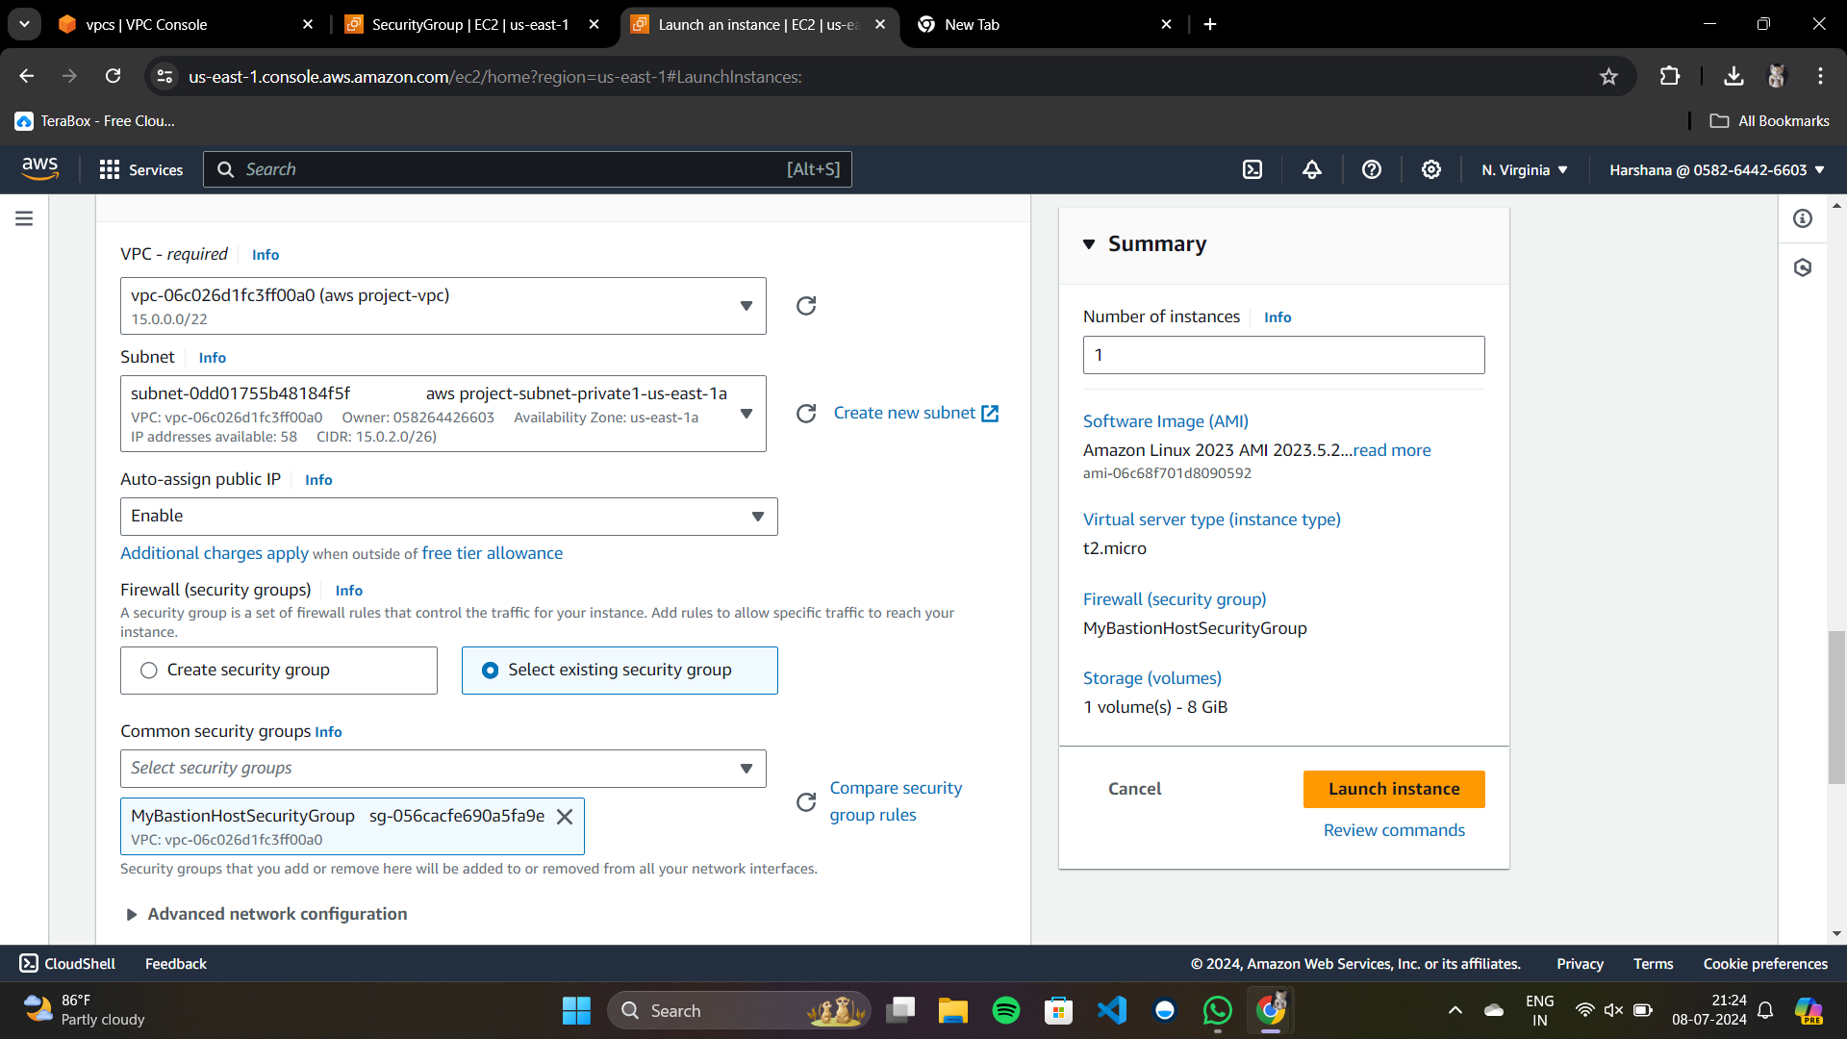Screen dimensions: 1847x1039
Task: Remove MyBastionHostSecurityGroup with the X icon
Action: (565, 817)
